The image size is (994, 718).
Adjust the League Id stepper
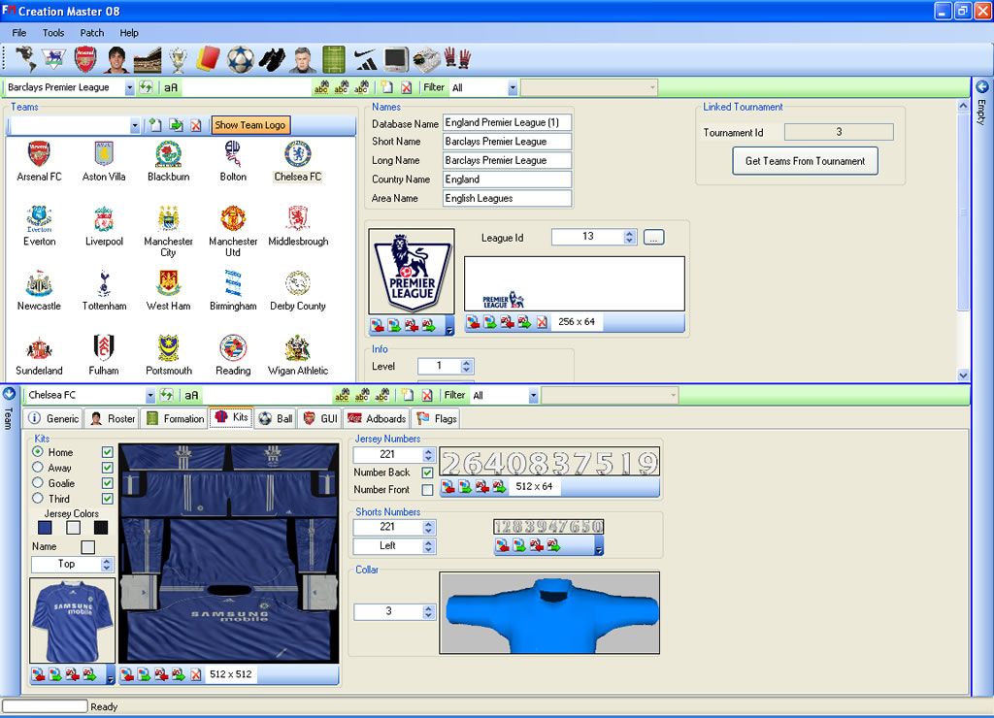coord(629,237)
